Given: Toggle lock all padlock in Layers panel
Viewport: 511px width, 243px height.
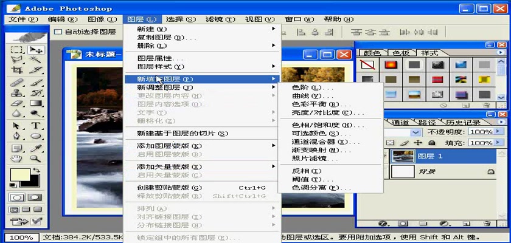Looking at the screenshot, I should 432,143.
